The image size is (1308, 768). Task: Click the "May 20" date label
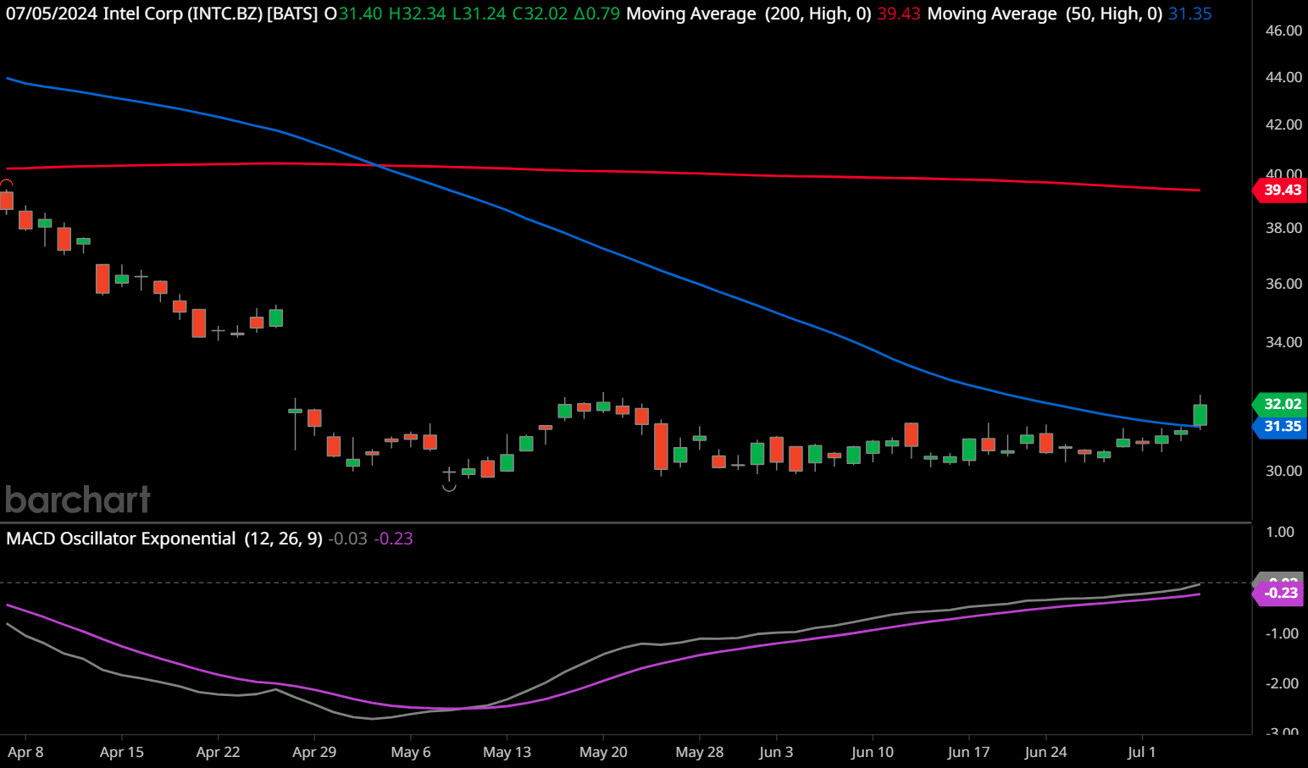point(603,752)
